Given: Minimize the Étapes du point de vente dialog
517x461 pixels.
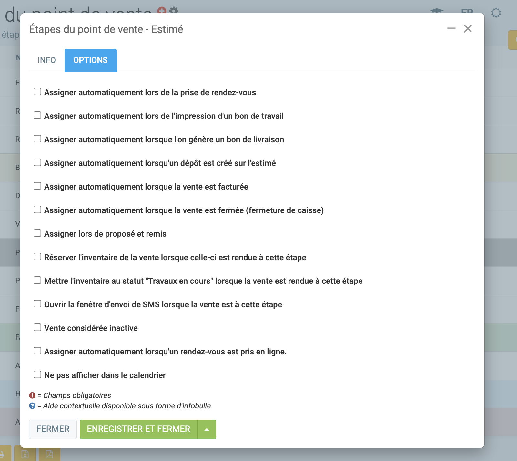Looking at the screenshot, I should pyautogui.click(x=451, y=29).
